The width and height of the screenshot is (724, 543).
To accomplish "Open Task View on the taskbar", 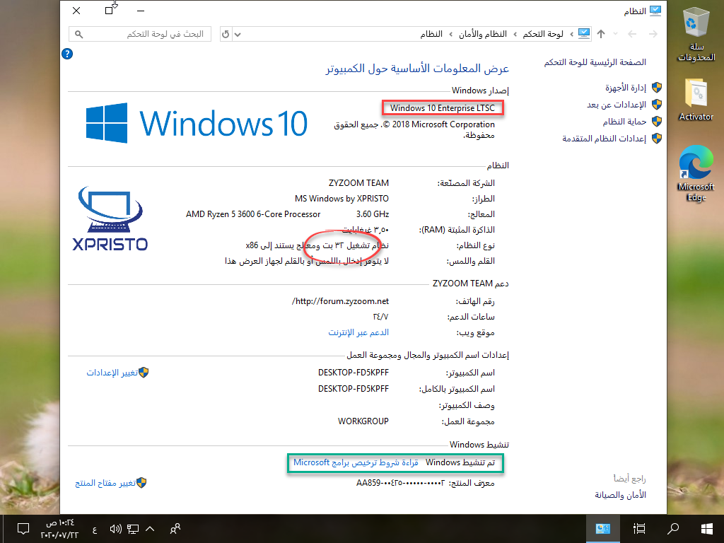I will point(639,529).
